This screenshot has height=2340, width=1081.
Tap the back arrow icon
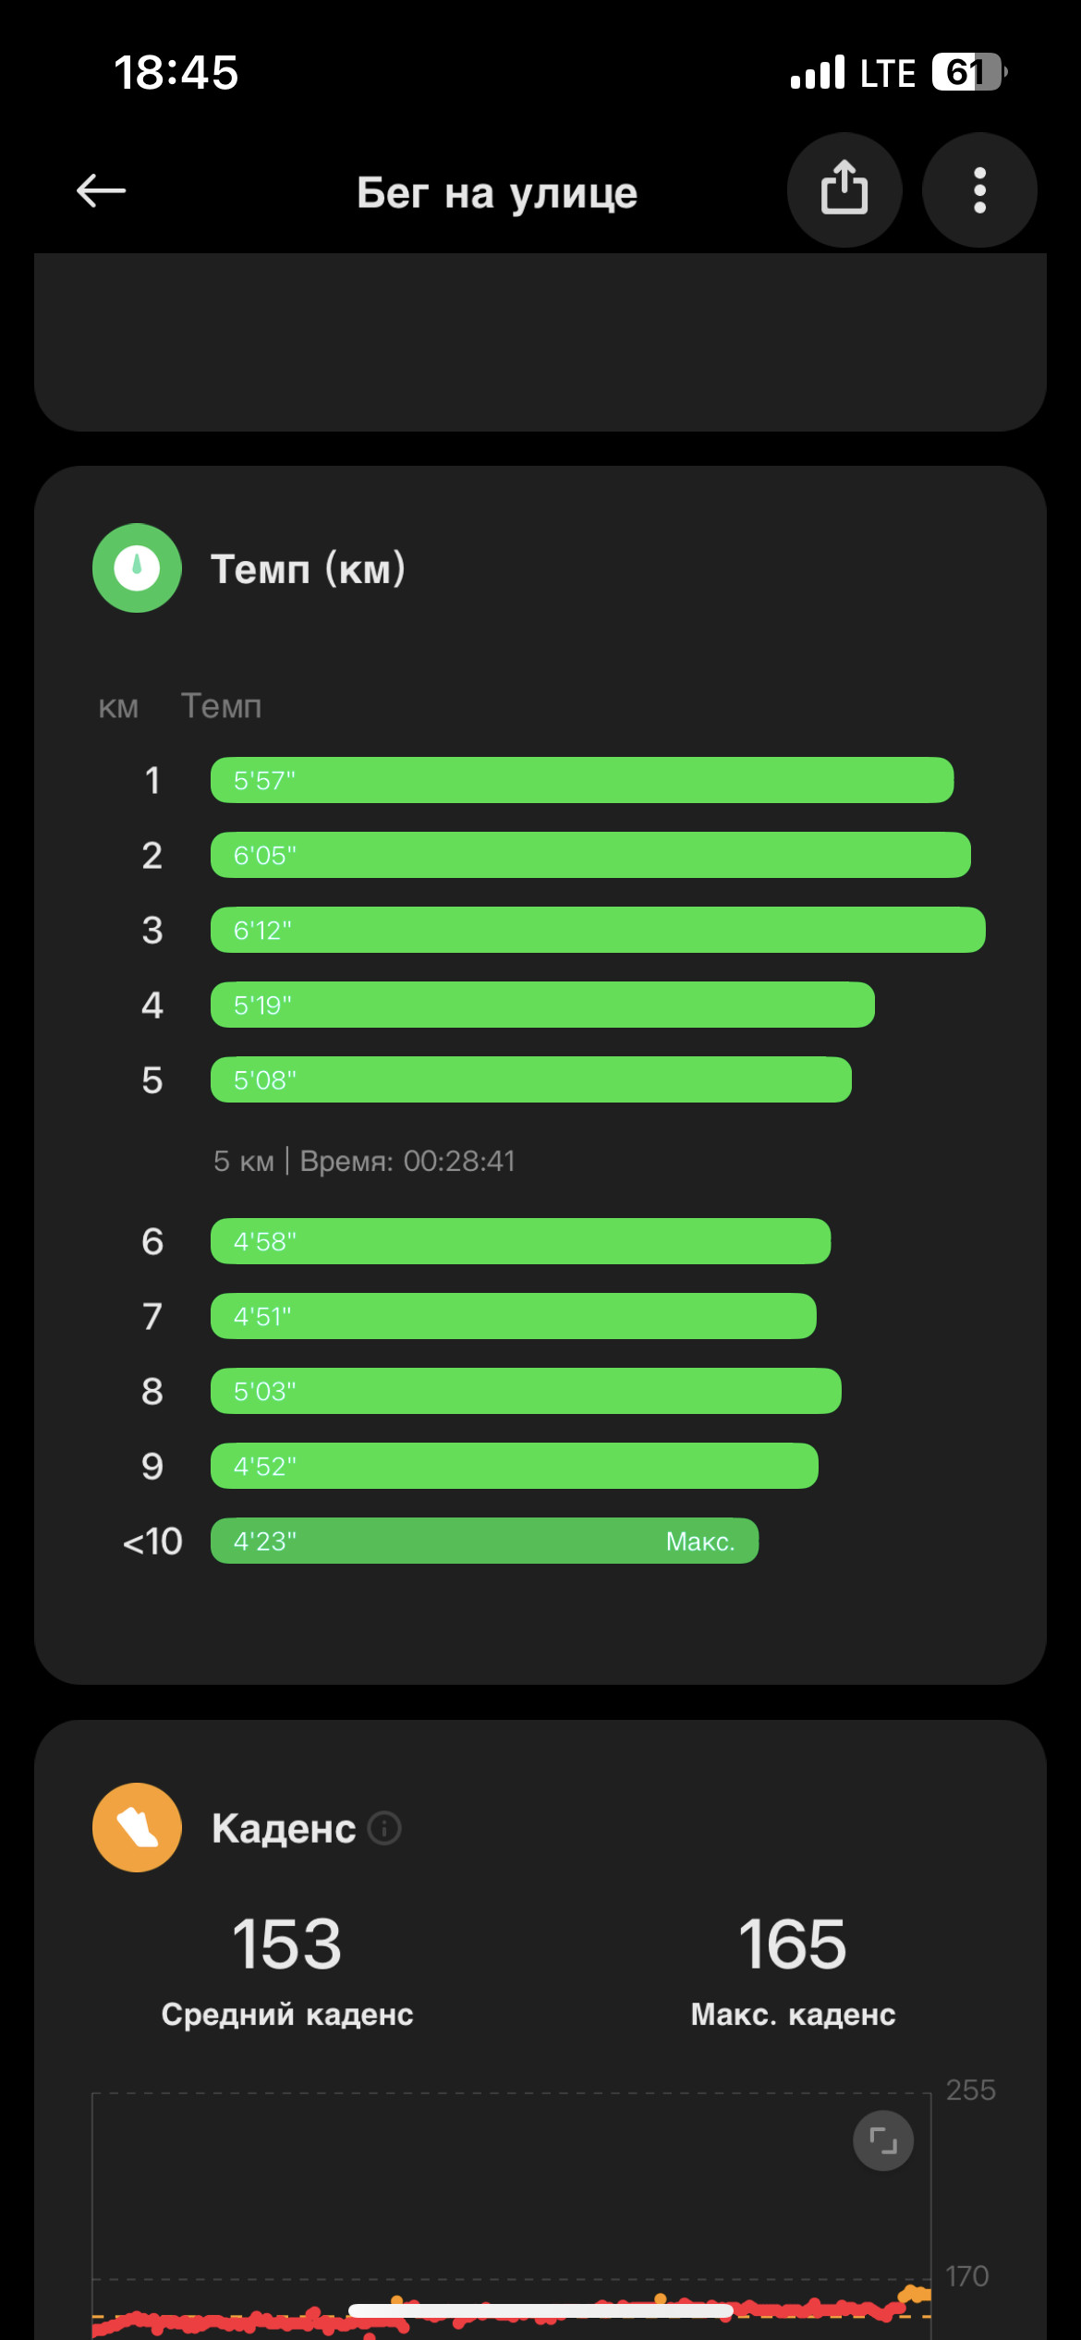(101, 191)
